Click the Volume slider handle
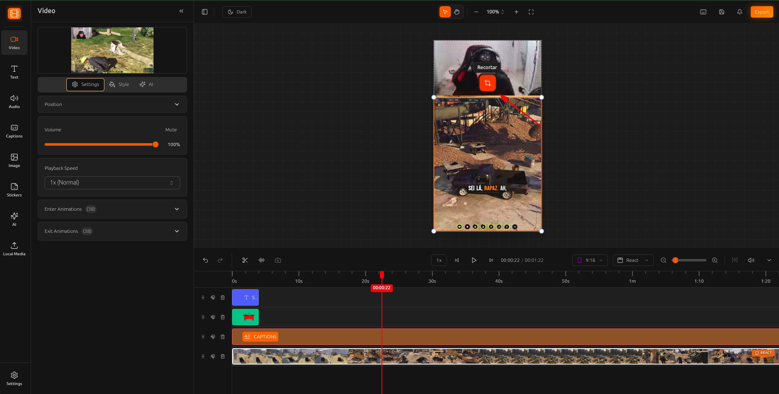 click(x=156, y=144)
